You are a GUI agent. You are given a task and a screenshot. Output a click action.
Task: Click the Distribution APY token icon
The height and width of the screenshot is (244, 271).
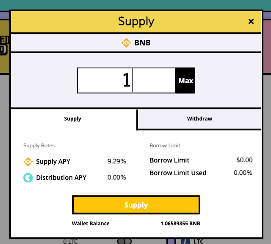28,178
